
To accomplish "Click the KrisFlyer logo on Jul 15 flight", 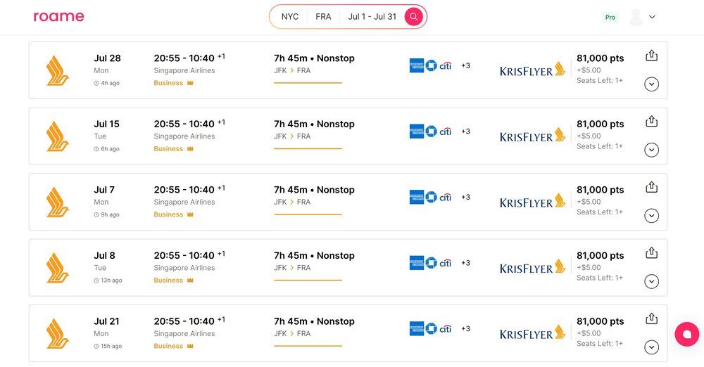I will tap(532, 136).
